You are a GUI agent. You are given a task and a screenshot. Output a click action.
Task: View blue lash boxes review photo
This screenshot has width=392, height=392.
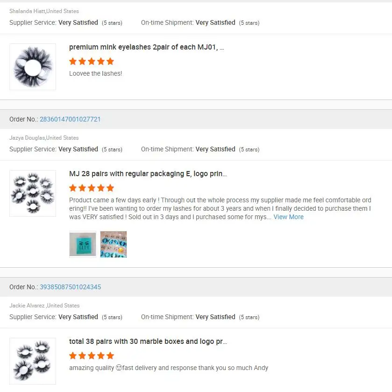pos(114,244)
